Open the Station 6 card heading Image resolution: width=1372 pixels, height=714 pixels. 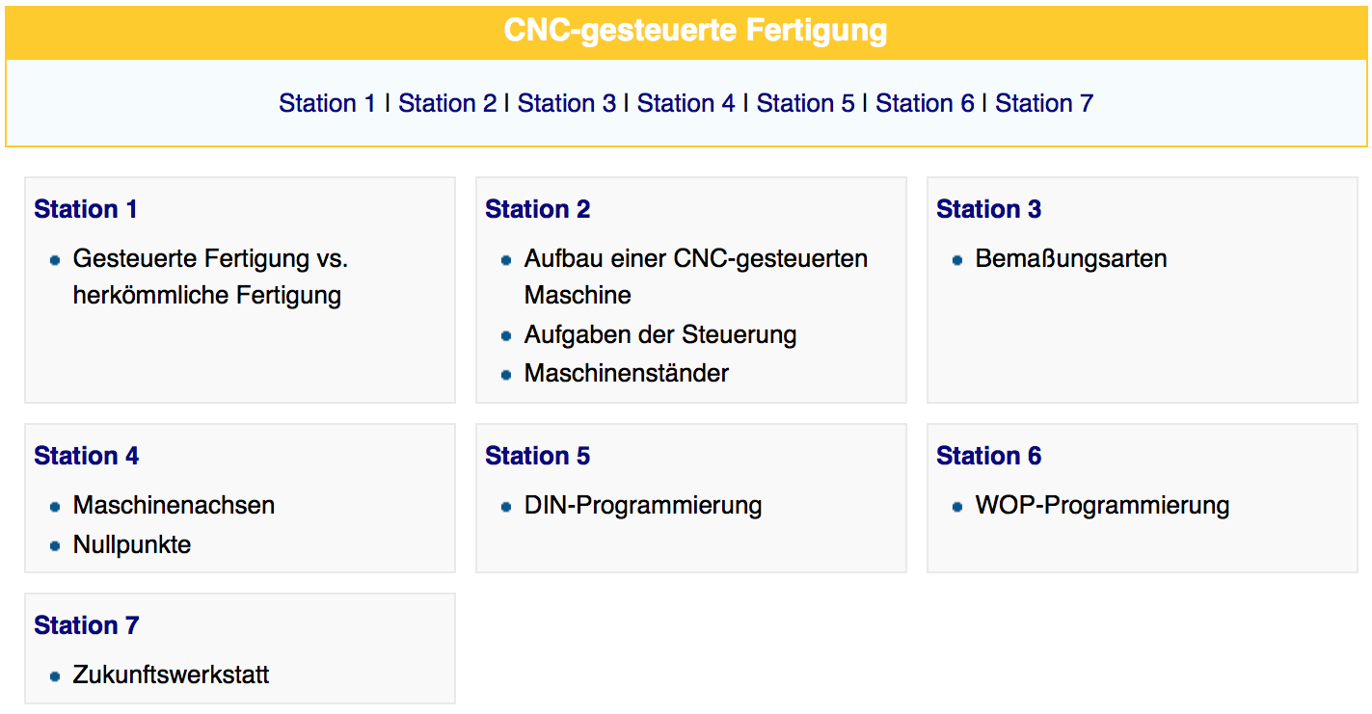(989, 456)
